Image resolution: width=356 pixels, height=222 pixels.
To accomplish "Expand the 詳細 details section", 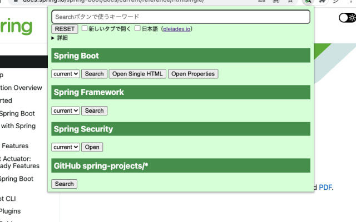I will point(60,38).
